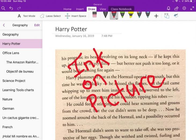Open the notifications bell
The image size is (196, 140).
click(169, 8)
